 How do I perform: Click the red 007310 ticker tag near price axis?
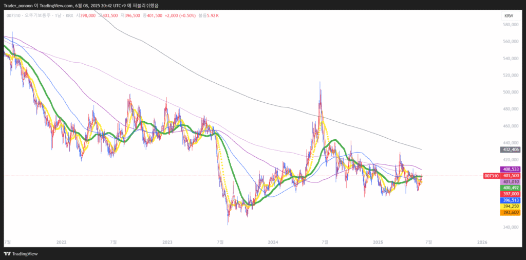491,176
